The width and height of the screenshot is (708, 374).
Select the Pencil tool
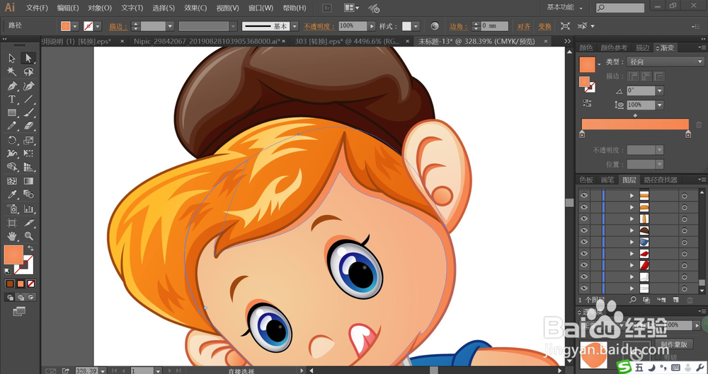12,126
